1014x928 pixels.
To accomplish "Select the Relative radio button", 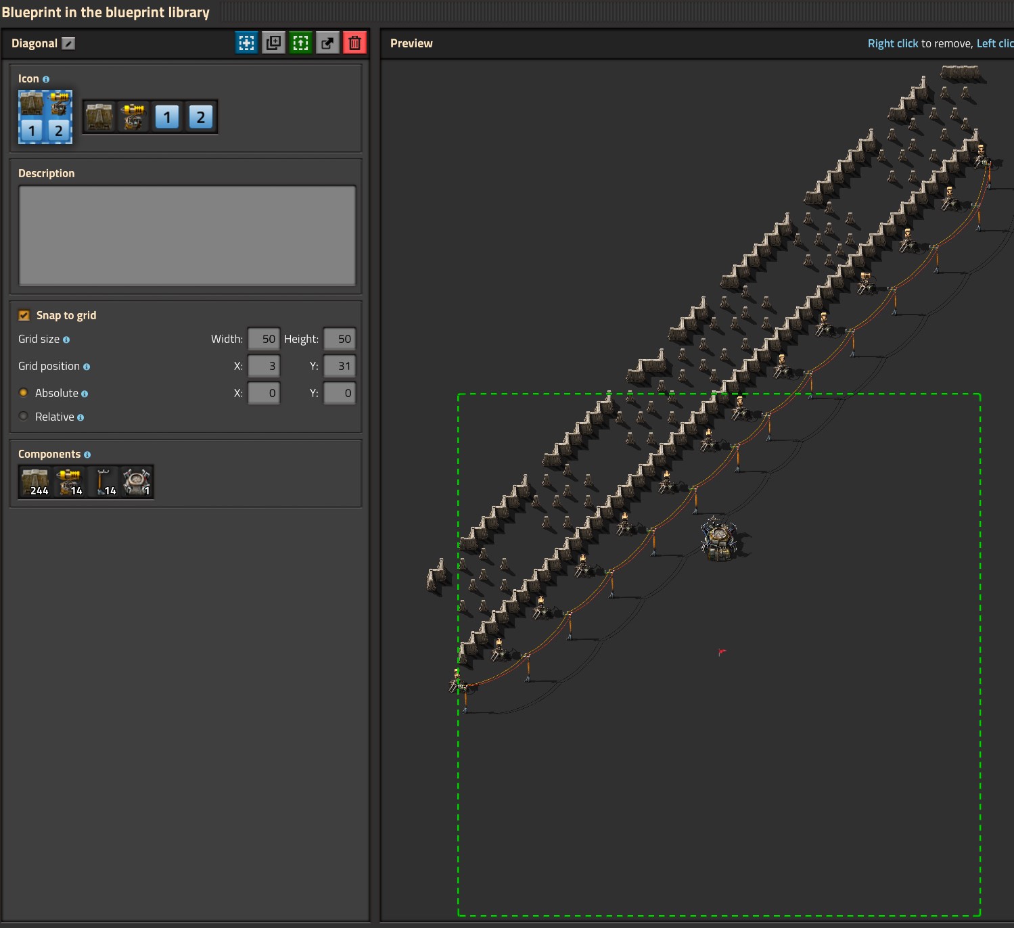I will 24,416.
